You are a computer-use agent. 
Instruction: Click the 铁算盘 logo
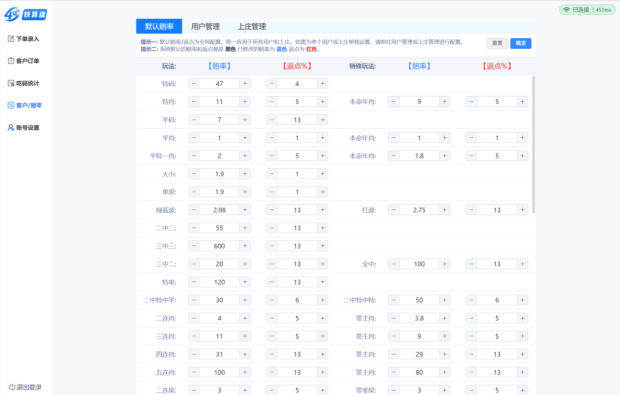pyautogui.click(x=25, y=14)
